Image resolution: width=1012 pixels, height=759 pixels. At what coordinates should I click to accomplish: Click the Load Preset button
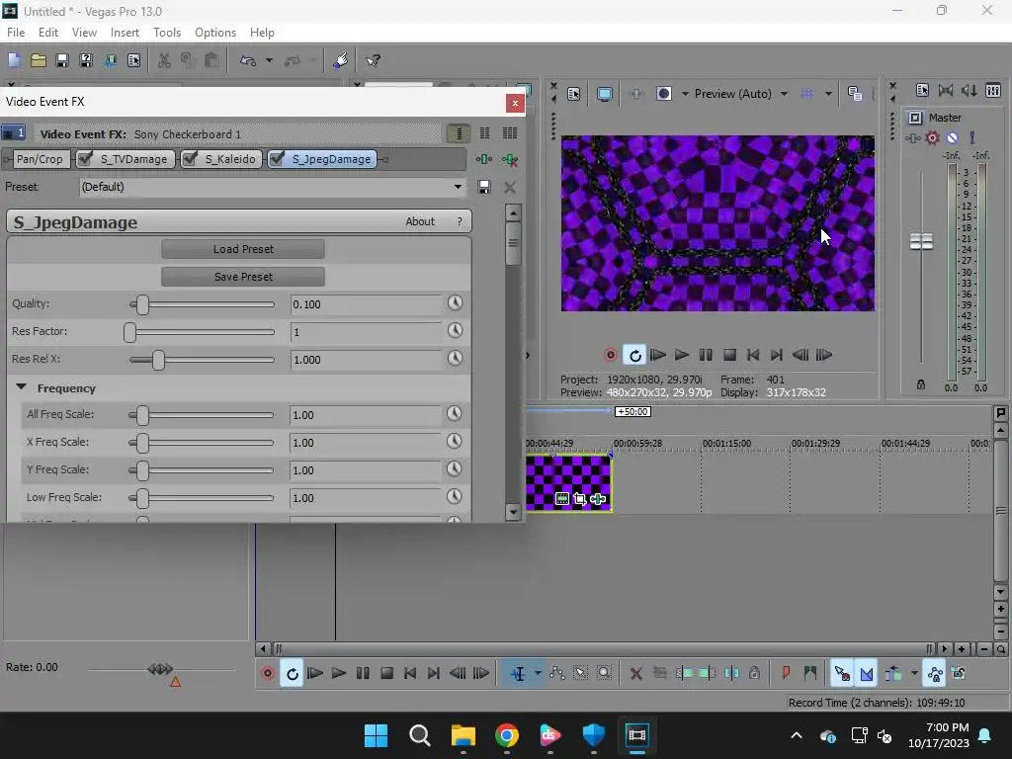click(243, 249)
